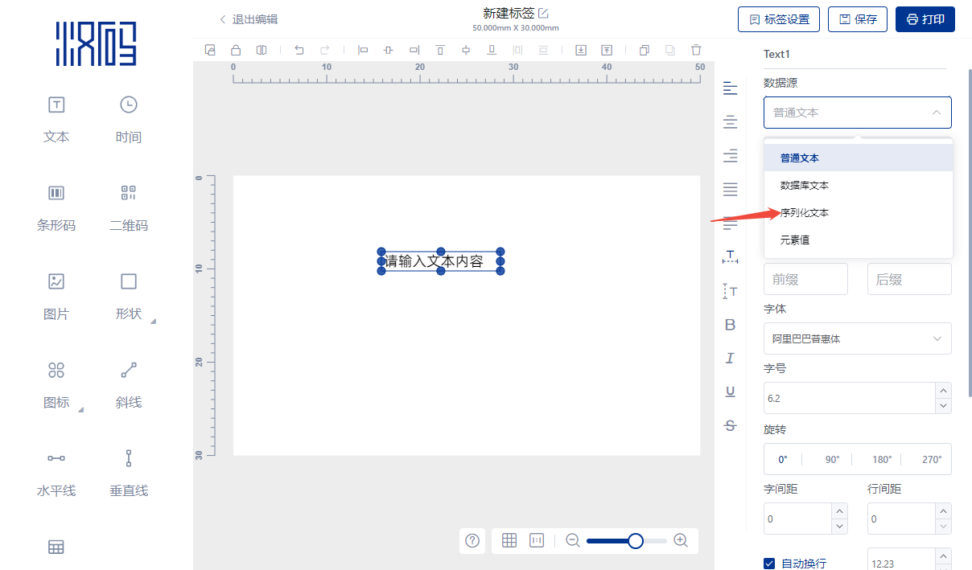972x570 pixels.
Task: Apply strikethrough to text
Action: tap(730, 425)
